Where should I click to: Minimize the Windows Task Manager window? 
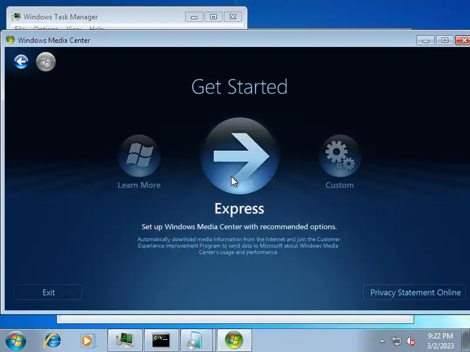pyautogui.click(x=194, y=17)
